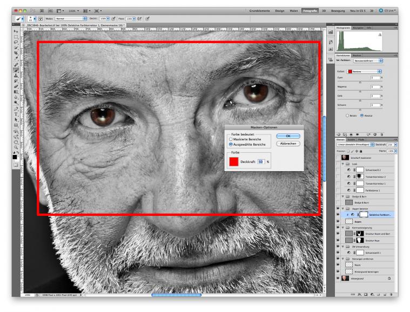This screenshot has height=312, width=410.
Task: Select the Move tool in the toolbox
Action: point(16,31)
